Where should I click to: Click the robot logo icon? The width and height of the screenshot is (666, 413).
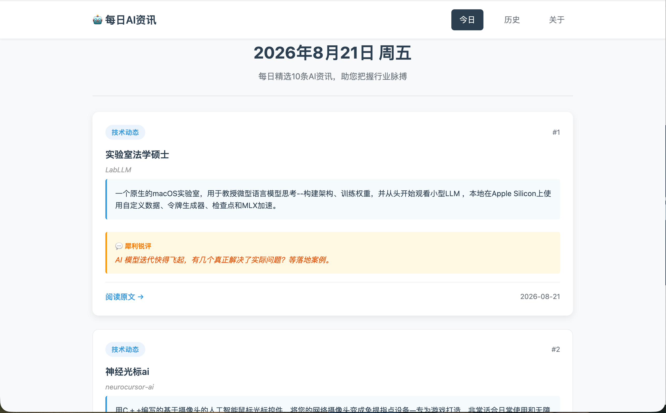(97, 20)
